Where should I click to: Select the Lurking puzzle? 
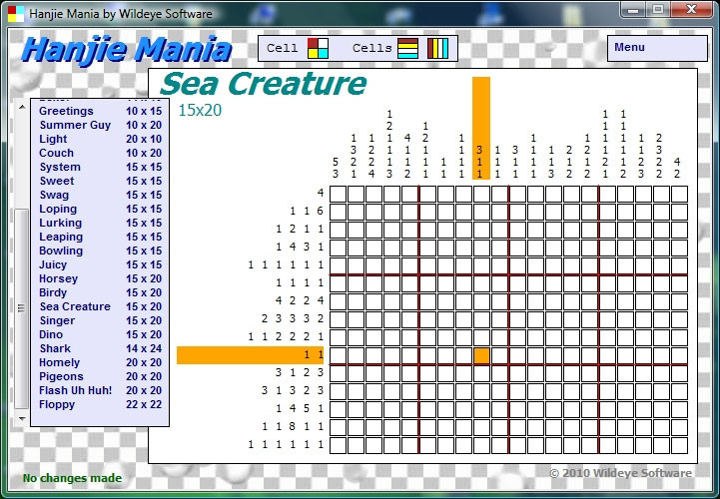[100, 223]
